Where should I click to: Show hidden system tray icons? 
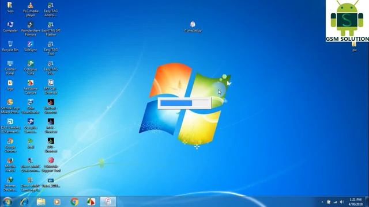322,202
